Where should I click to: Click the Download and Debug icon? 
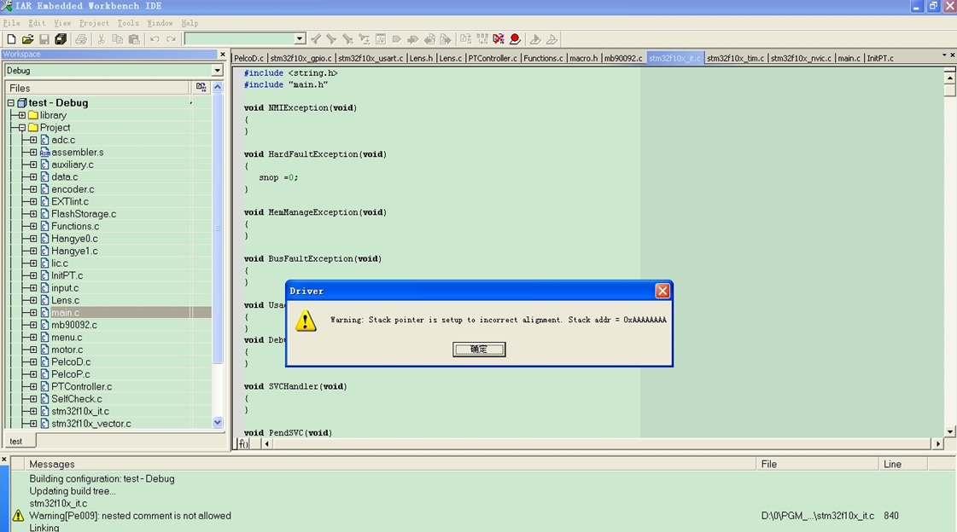[535, 39]
